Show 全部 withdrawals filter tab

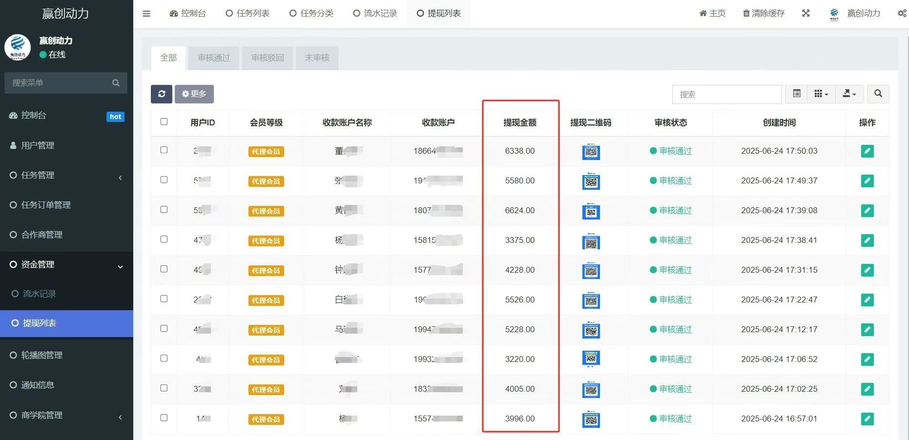tap(168, 58)
